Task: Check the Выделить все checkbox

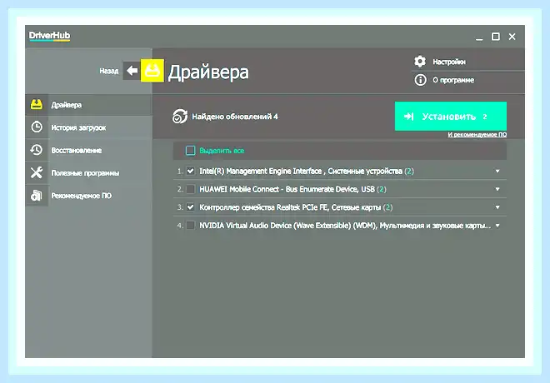Action: [190, 151]
